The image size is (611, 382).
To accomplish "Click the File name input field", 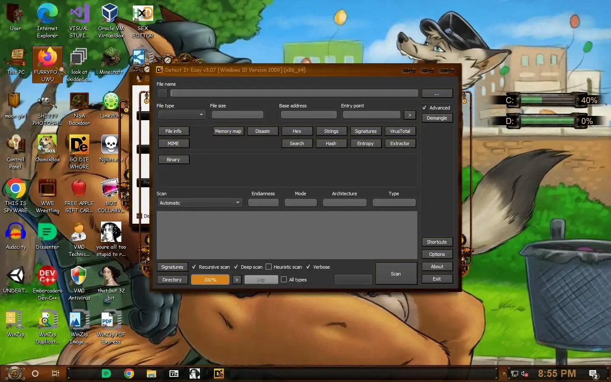I will tap(294, 93).
